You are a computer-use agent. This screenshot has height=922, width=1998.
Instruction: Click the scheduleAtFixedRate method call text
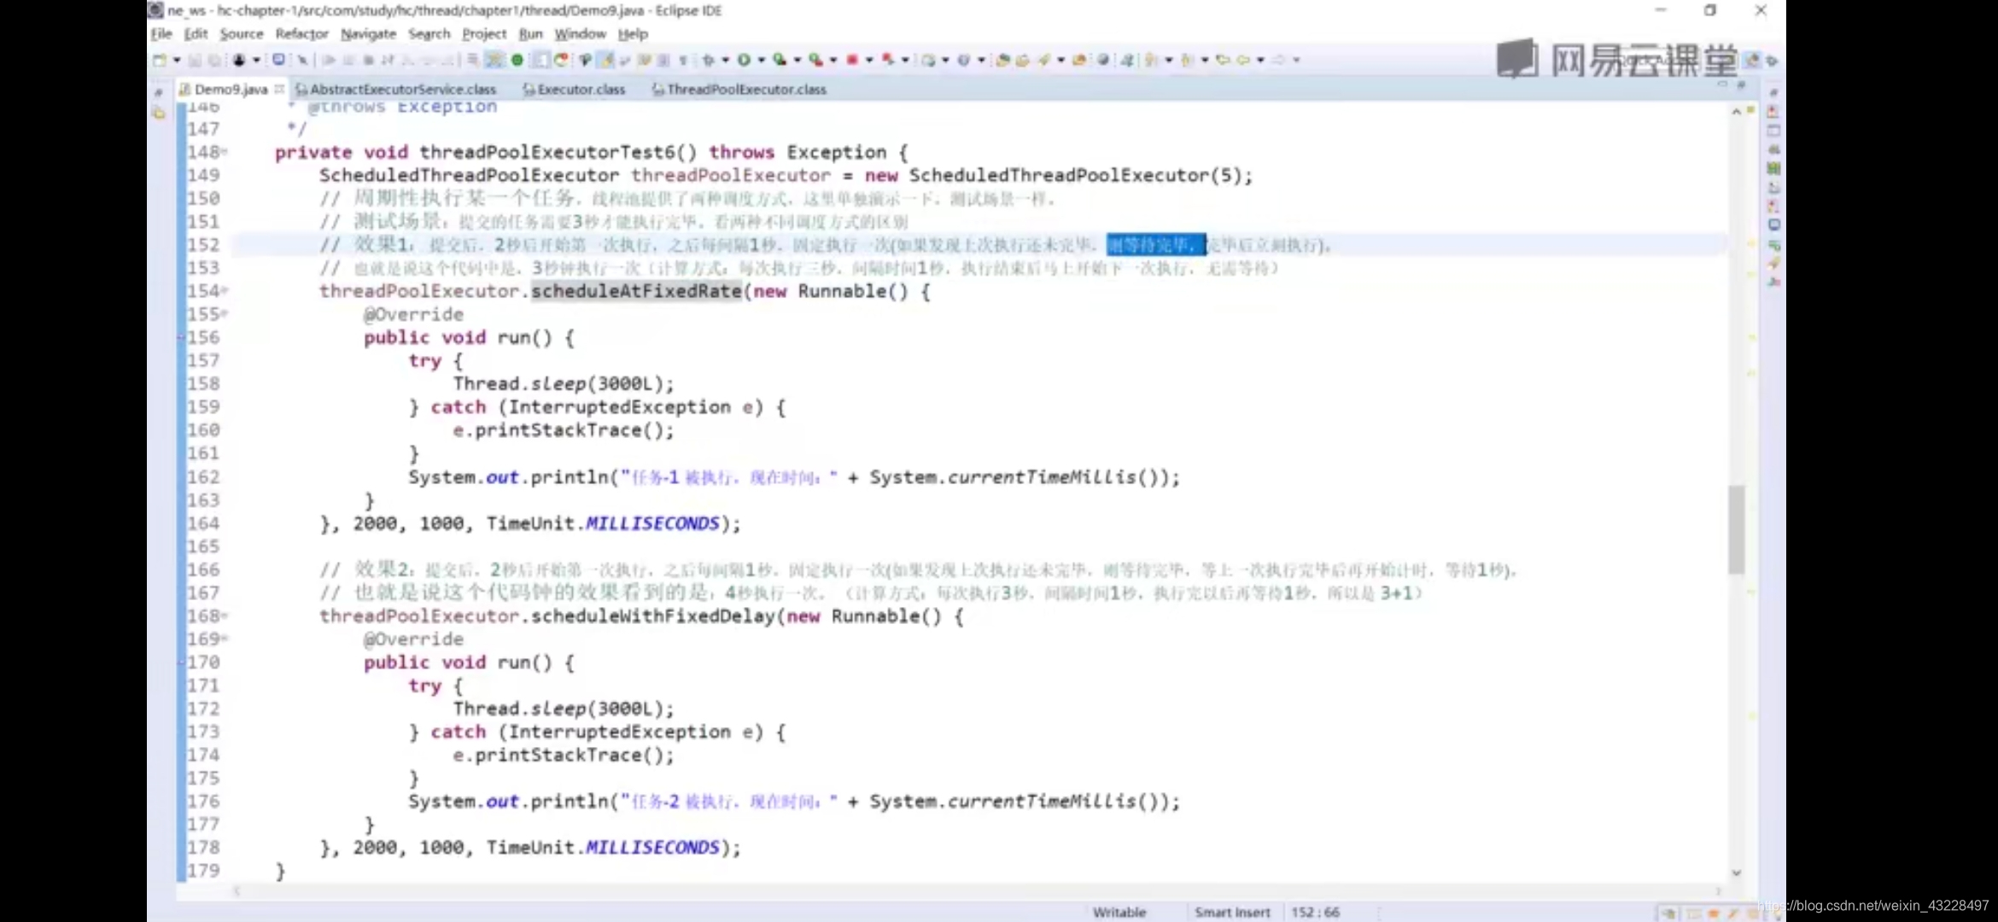[636, 291]
